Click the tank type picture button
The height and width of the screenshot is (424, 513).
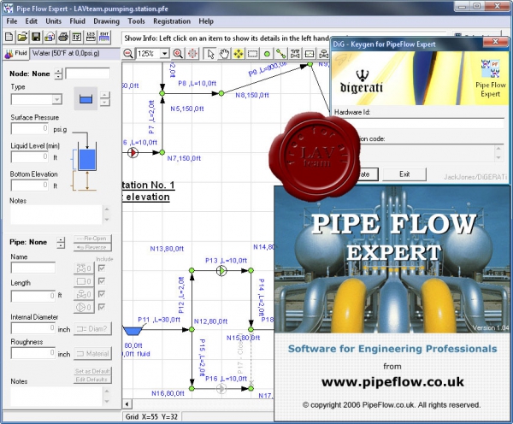pos(85,98)
